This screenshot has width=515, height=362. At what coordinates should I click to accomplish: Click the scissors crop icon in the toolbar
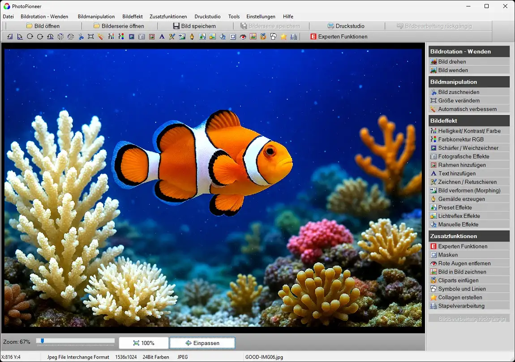(81, 37)
